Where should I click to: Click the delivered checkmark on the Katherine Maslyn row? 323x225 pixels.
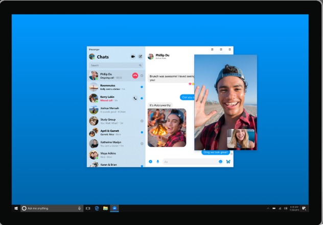[x=142, y=143]
